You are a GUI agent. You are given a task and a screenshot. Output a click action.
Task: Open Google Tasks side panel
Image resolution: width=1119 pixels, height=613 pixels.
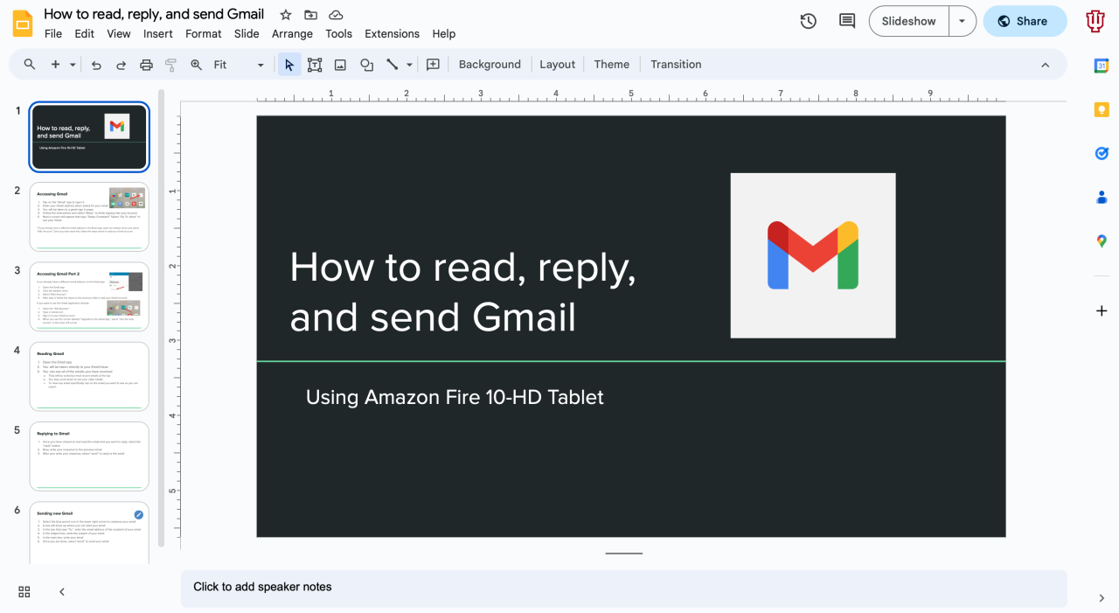pyautogui.click(x=1102, y=153)
